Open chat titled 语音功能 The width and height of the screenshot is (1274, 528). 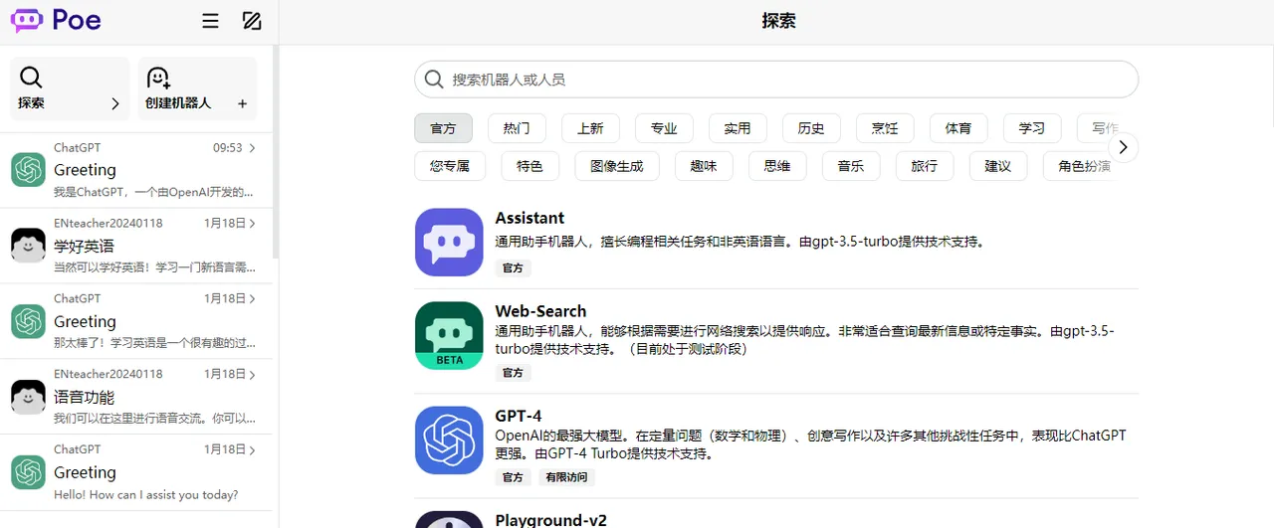[84, 397]
